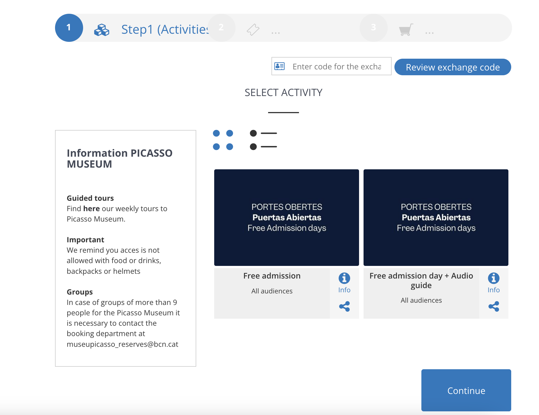
Task: Select the Audio guide banner image
Action: pos(436,217)
